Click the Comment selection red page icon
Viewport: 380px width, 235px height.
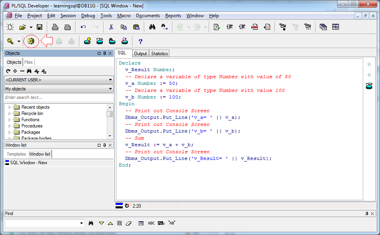point(255,27)
